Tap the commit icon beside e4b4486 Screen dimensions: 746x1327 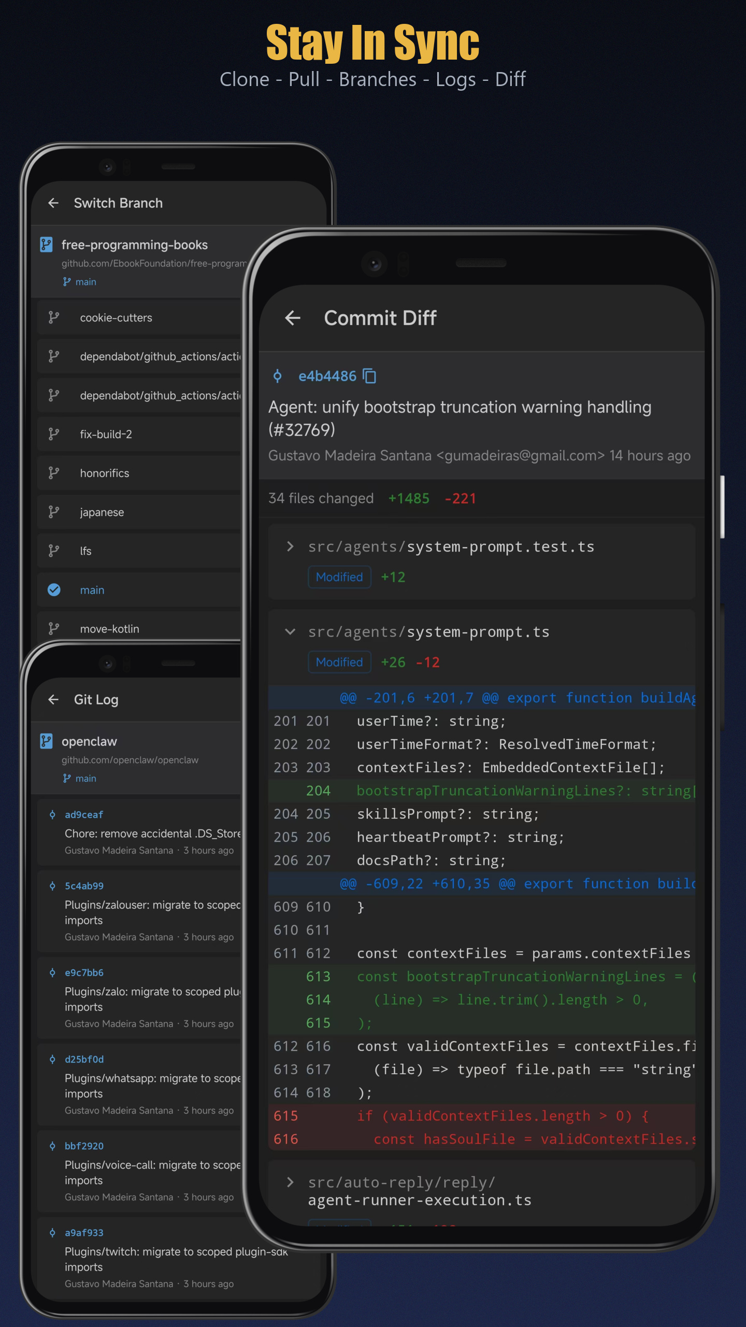(278, 376)
